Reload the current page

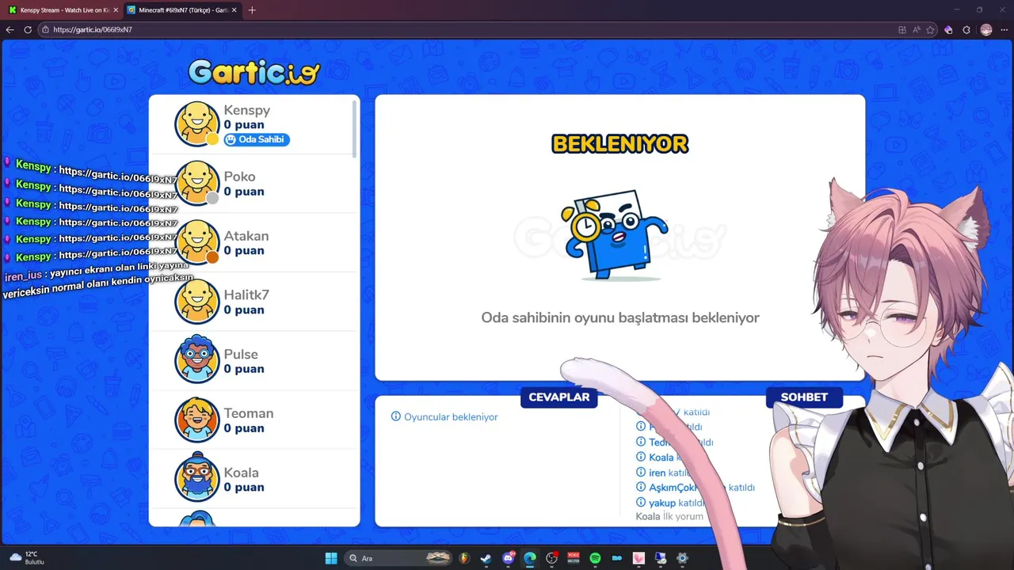(28, 29)
